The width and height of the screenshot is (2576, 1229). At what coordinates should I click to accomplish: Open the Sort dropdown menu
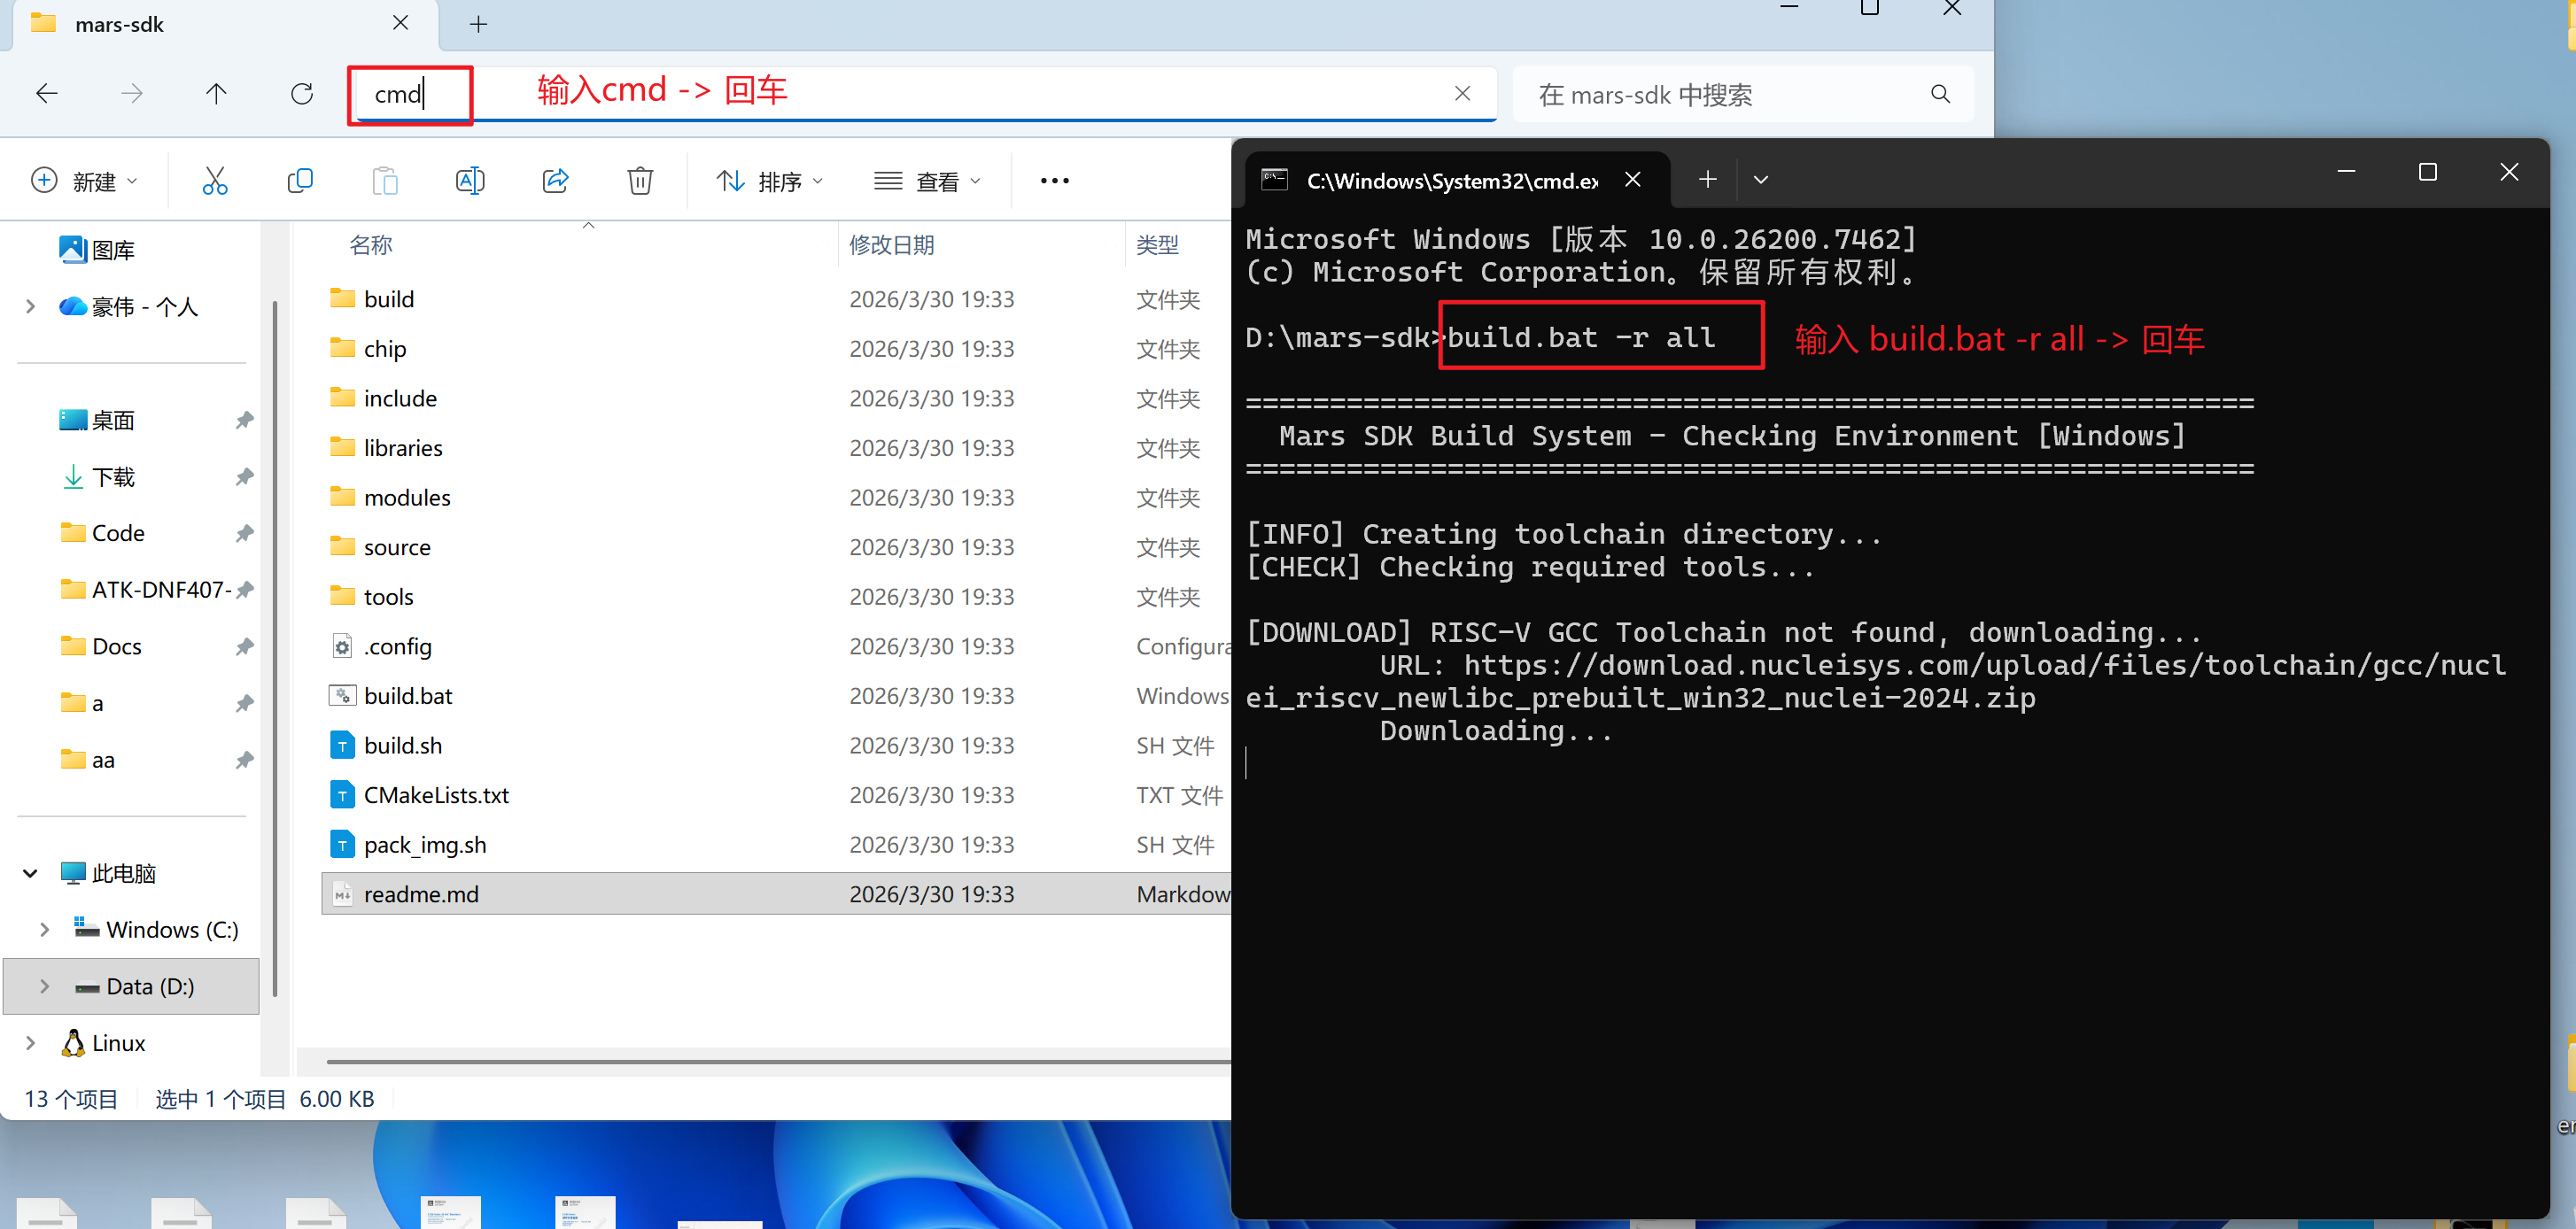(770, 181)
